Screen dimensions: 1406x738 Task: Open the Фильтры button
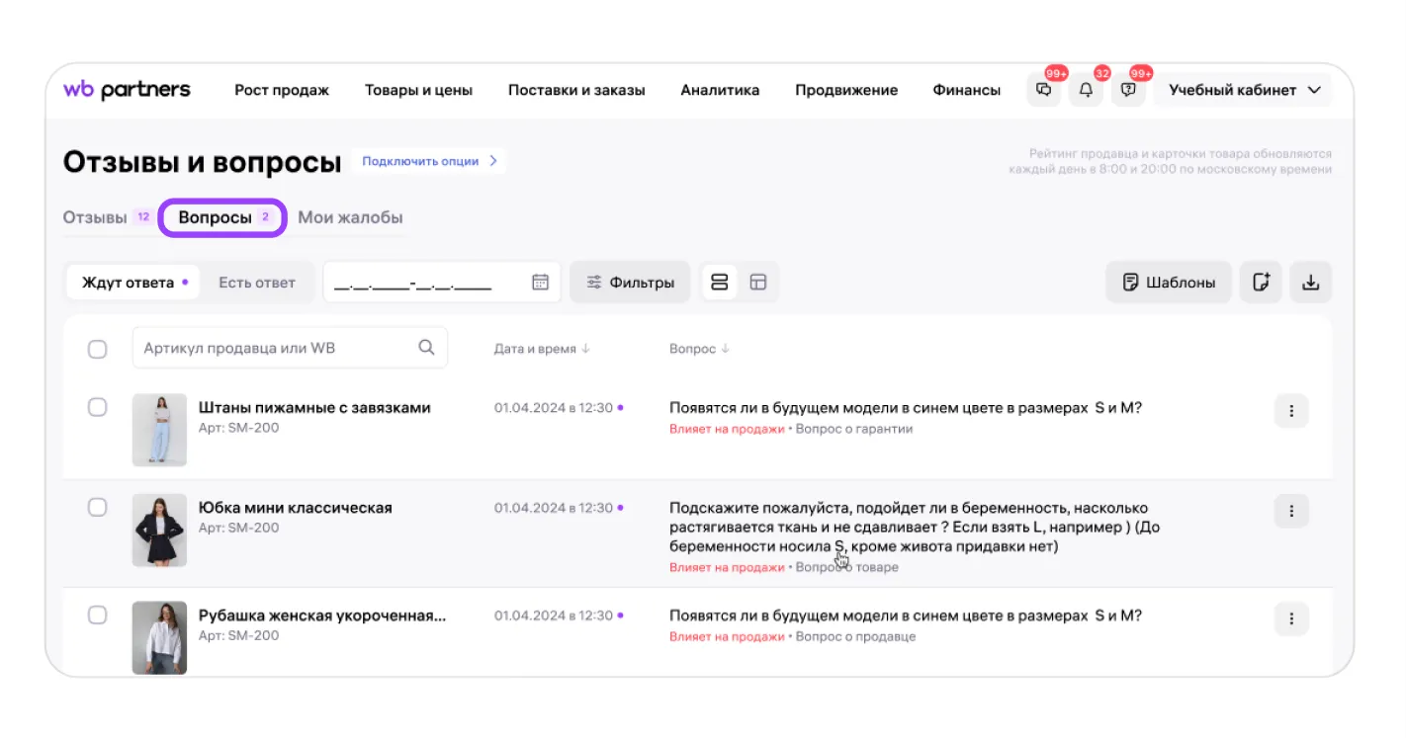(630, 283)
